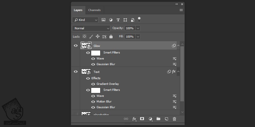Open the Layers panel options menu

pos(181,10)
